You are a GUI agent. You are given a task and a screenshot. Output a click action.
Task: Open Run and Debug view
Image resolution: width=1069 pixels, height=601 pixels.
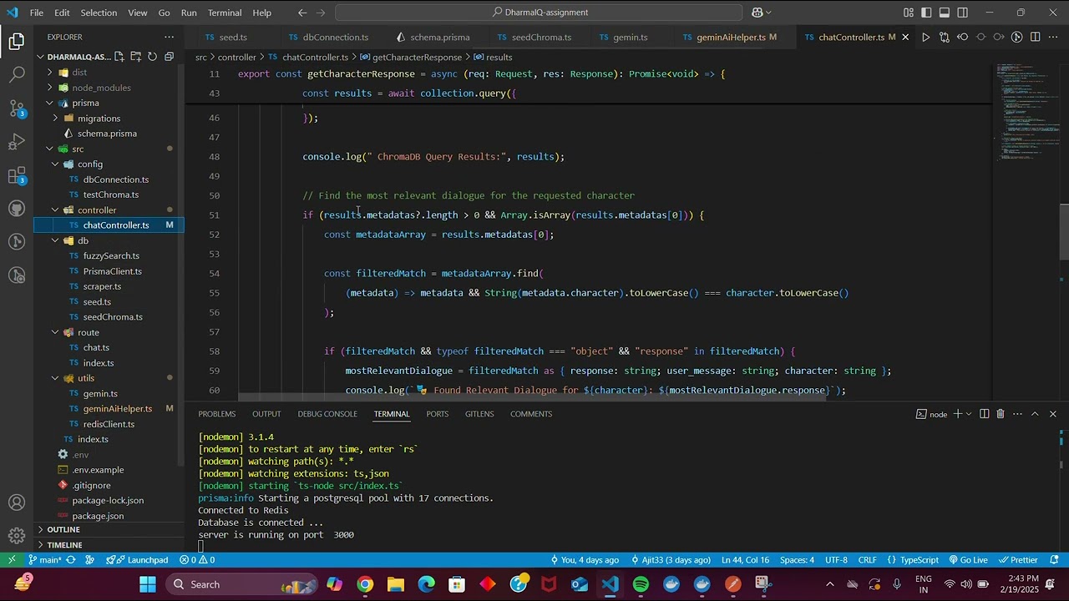17,142
